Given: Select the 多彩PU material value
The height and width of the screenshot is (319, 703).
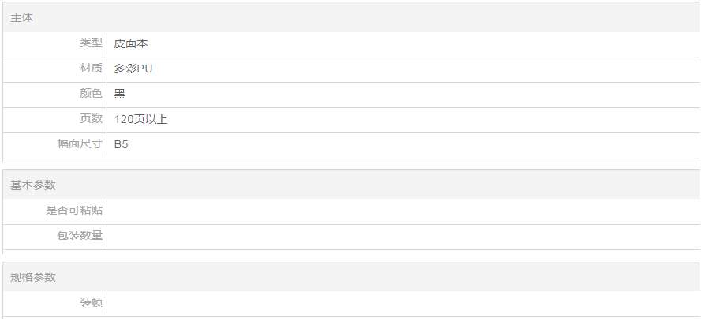Looking at the screenshot, I should pos(133,69).
